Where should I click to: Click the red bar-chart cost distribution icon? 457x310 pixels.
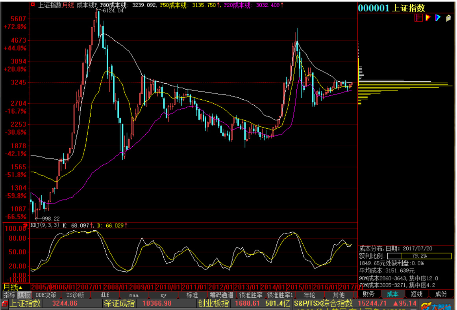(x=418, y=18)
